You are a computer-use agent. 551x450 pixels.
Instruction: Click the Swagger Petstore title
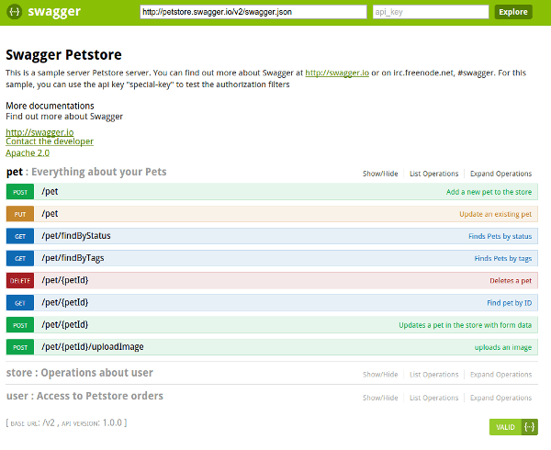point(63,55)
